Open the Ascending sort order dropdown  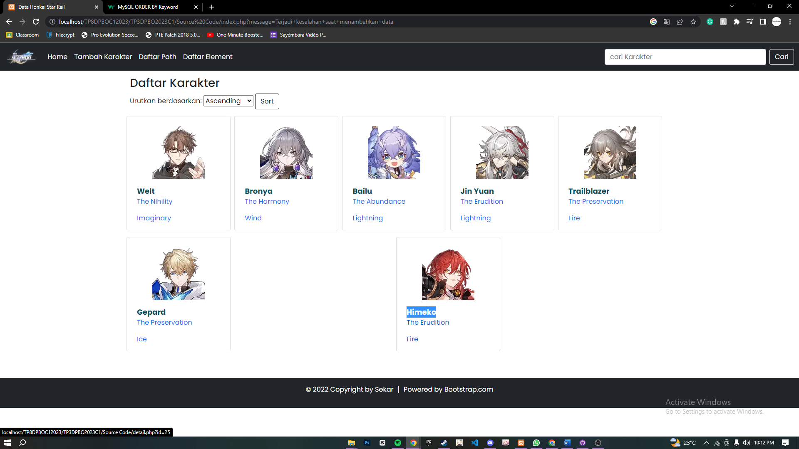coord(228,101)
